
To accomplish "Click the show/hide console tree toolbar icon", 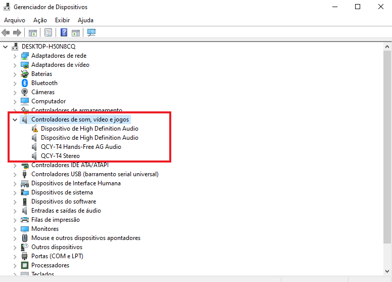I will [x=33, y=32].
